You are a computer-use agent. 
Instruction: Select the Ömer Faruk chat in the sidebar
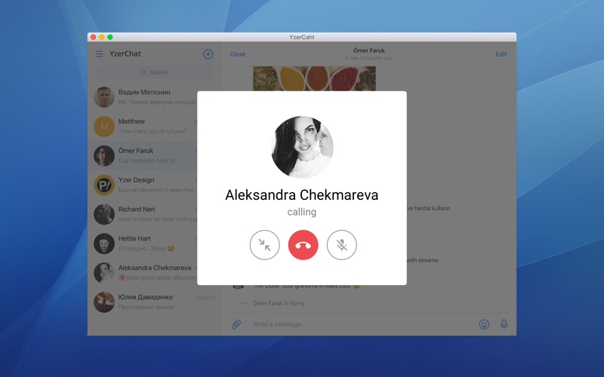(x=155, y=155)
